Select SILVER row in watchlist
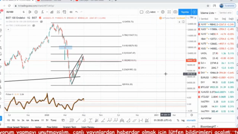This screenshot has width=238, height=134. coord(216,106)
